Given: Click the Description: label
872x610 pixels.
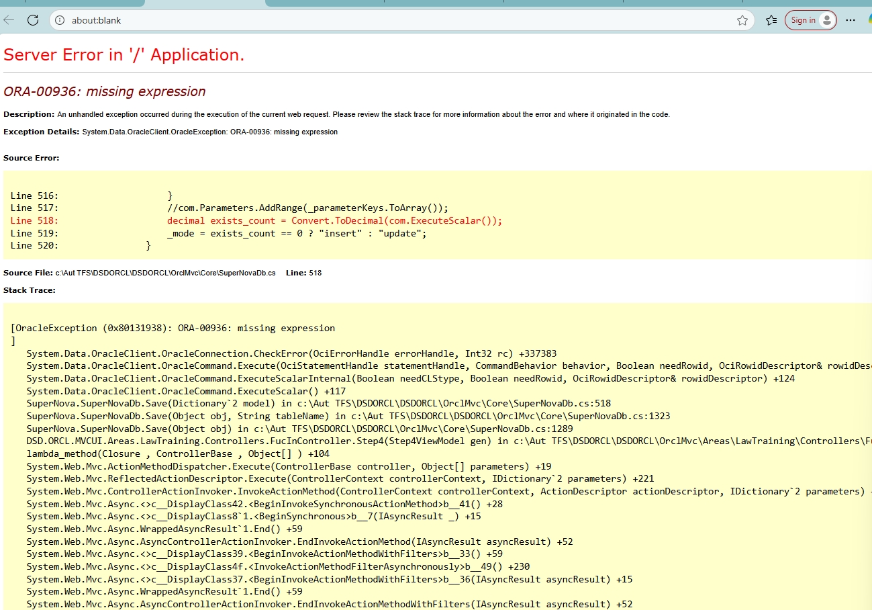Looking at the screenshot, I should 29,114.
